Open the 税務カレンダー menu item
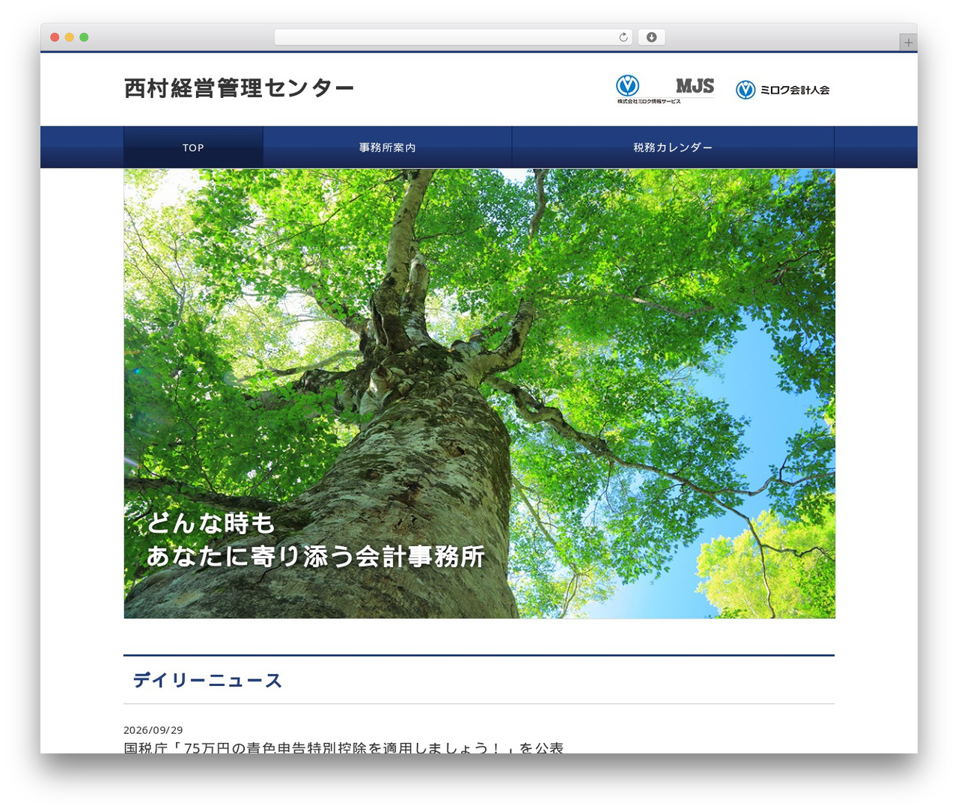 click(x=673, y=147)
